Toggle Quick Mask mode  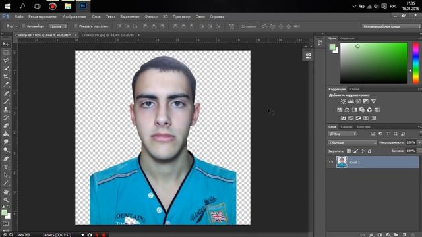click(x=6, y=224)
